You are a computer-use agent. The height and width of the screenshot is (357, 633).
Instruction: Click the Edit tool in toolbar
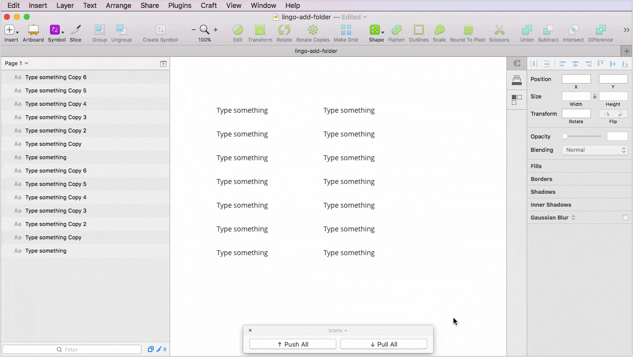click(238, 30)
